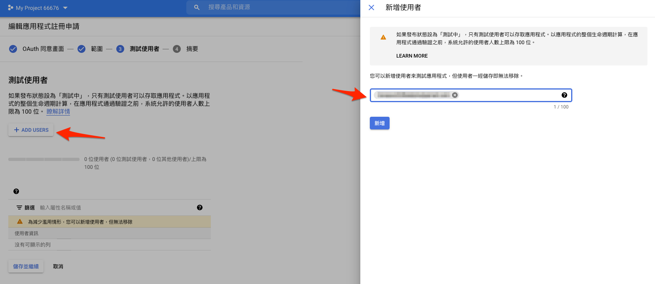Open the LEARN MORE link
This screenshot has width=655, height=284.
412,56
